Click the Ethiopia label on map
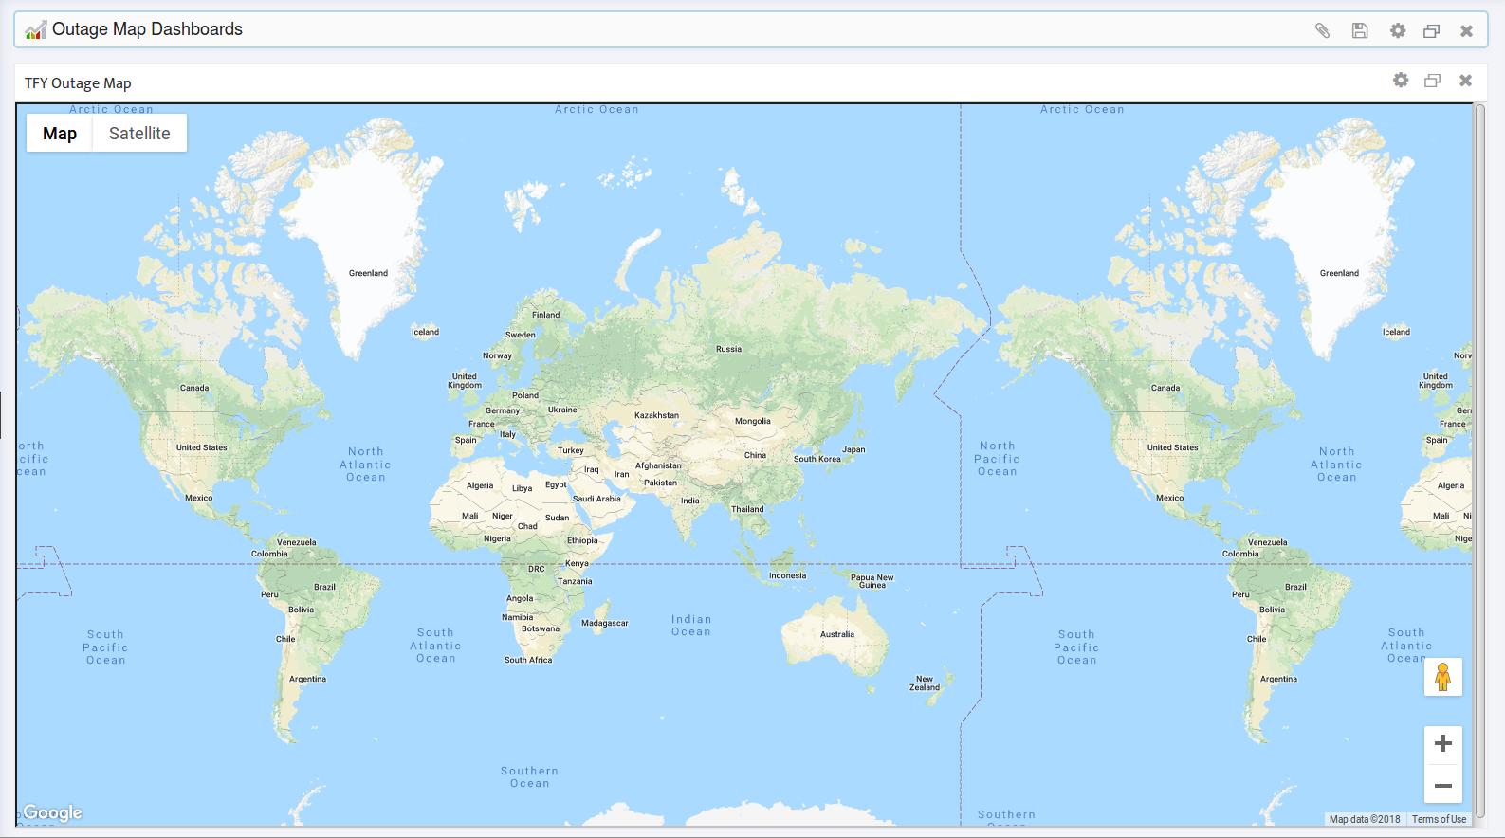This screenshot has height=838, width=1505. (x=582, y=540)
